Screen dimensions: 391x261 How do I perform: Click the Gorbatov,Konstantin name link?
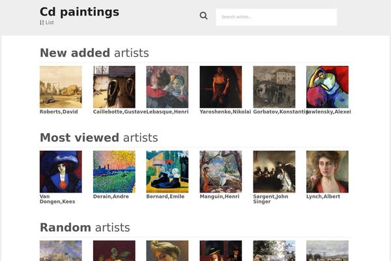point(281,112)
